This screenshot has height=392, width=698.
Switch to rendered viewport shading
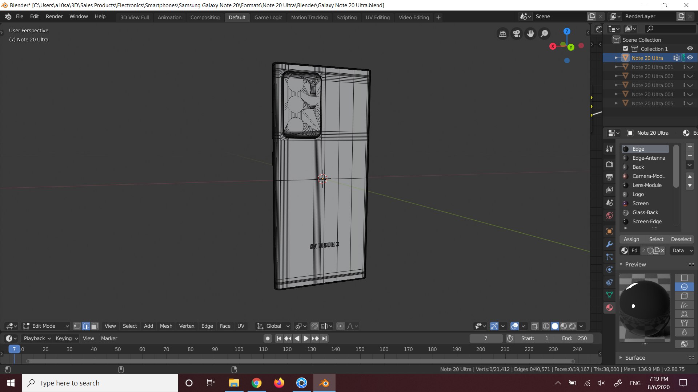coord(572,326)
